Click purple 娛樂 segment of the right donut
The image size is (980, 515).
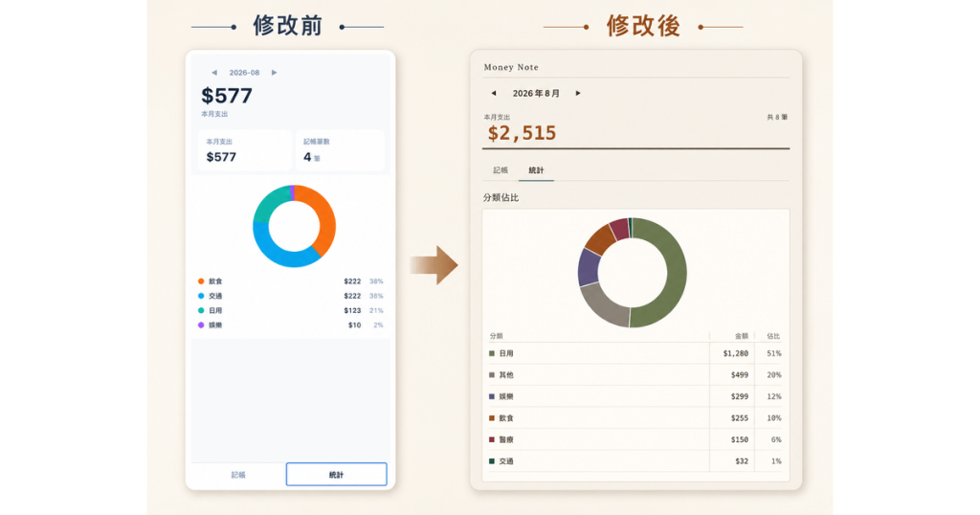click(x=589, y=267)
